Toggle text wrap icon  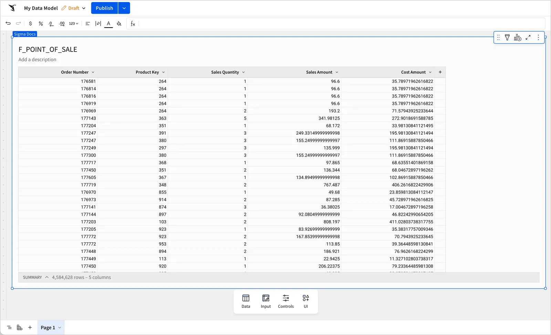click(98, 23)
